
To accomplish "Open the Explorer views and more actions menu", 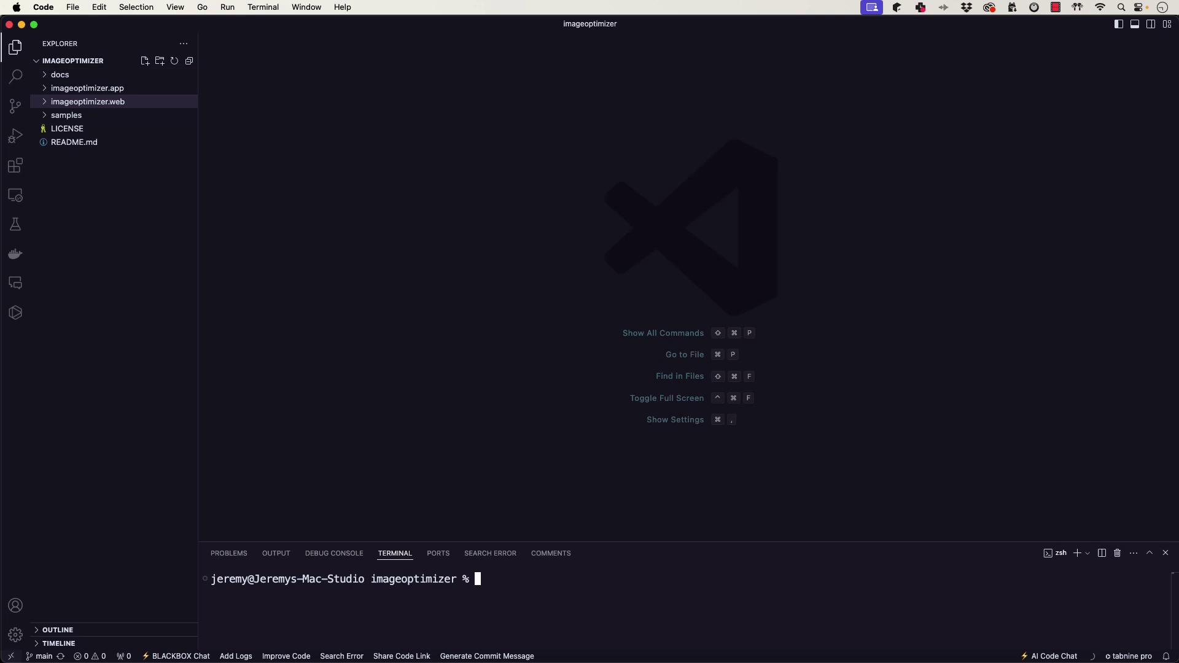I will (184, 44).
